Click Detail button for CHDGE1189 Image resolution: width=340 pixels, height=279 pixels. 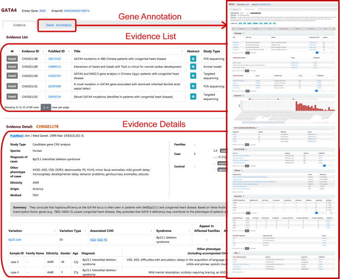tap(12, 67)
